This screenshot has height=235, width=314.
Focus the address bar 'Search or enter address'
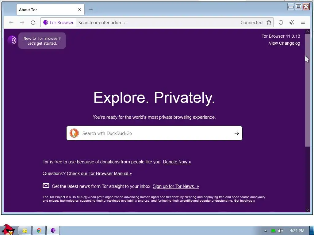(x=156, y=23)
